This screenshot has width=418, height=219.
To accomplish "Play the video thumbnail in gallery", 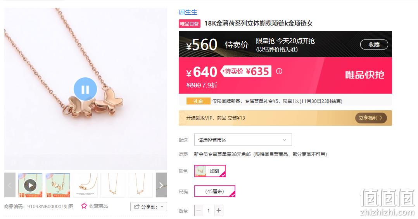I will pos(30,185).
